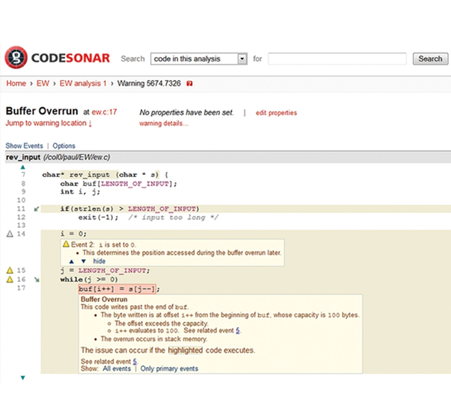Open the Options menu item
Screen dimensions: 451x419
click(x=64, y=146)
